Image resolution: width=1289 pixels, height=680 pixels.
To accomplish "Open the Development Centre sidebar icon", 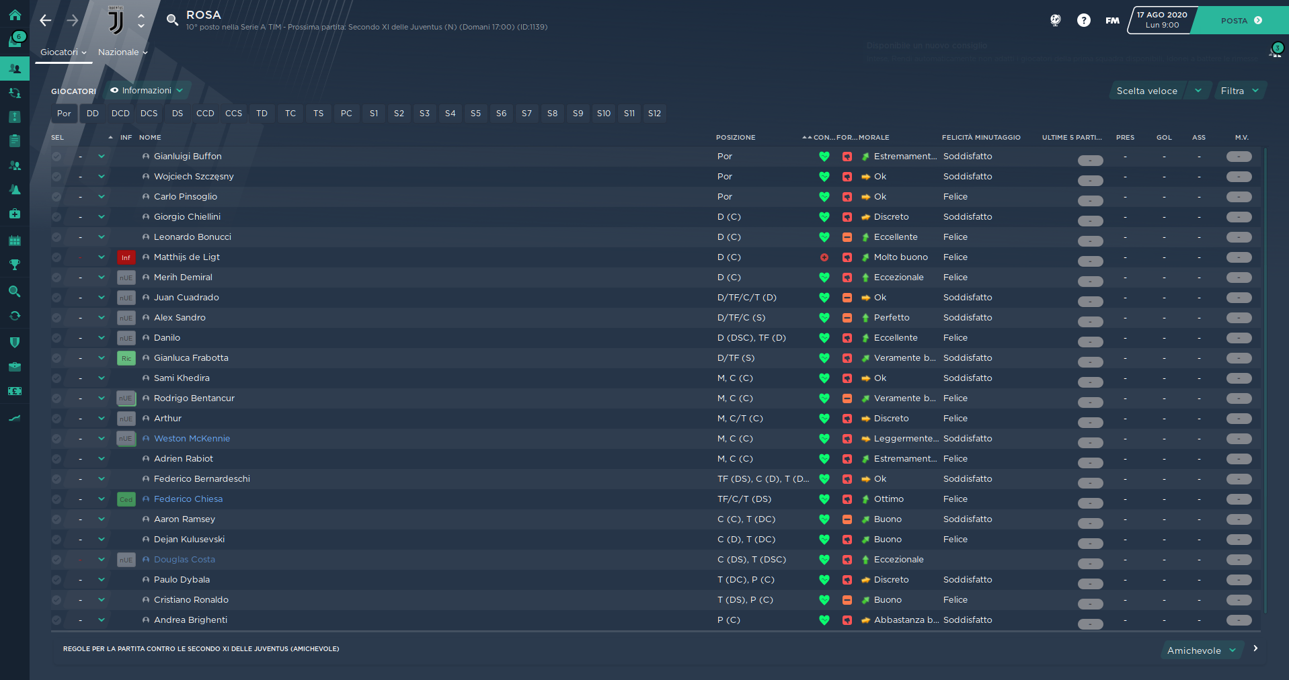I will [15, 418].
